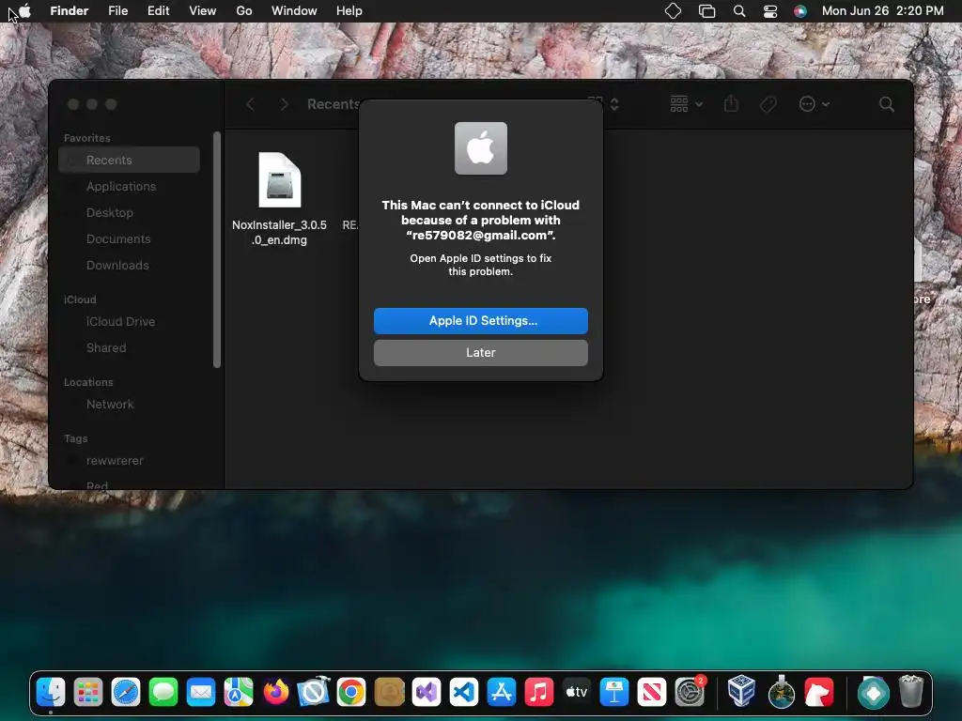The width and height of the screenshot is (962, 721).
Task: Go back in the Finder window
Action: 250,104
